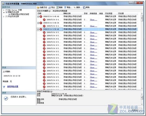Click the 导出 export icon
The height and width of the screenshot is (116, 146).
50,7
